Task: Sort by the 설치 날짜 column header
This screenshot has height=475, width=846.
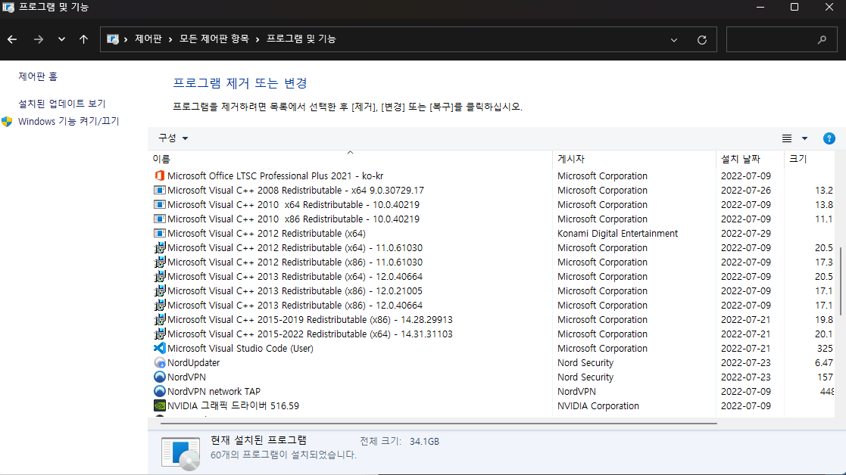Action: pos(750,159)
